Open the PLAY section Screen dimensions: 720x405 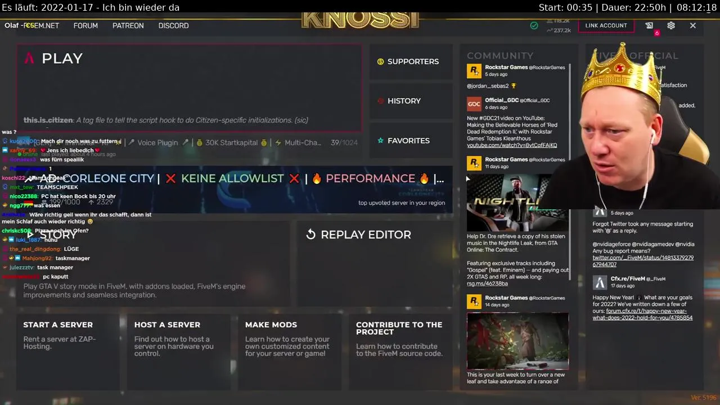click(x=189, y=88)
